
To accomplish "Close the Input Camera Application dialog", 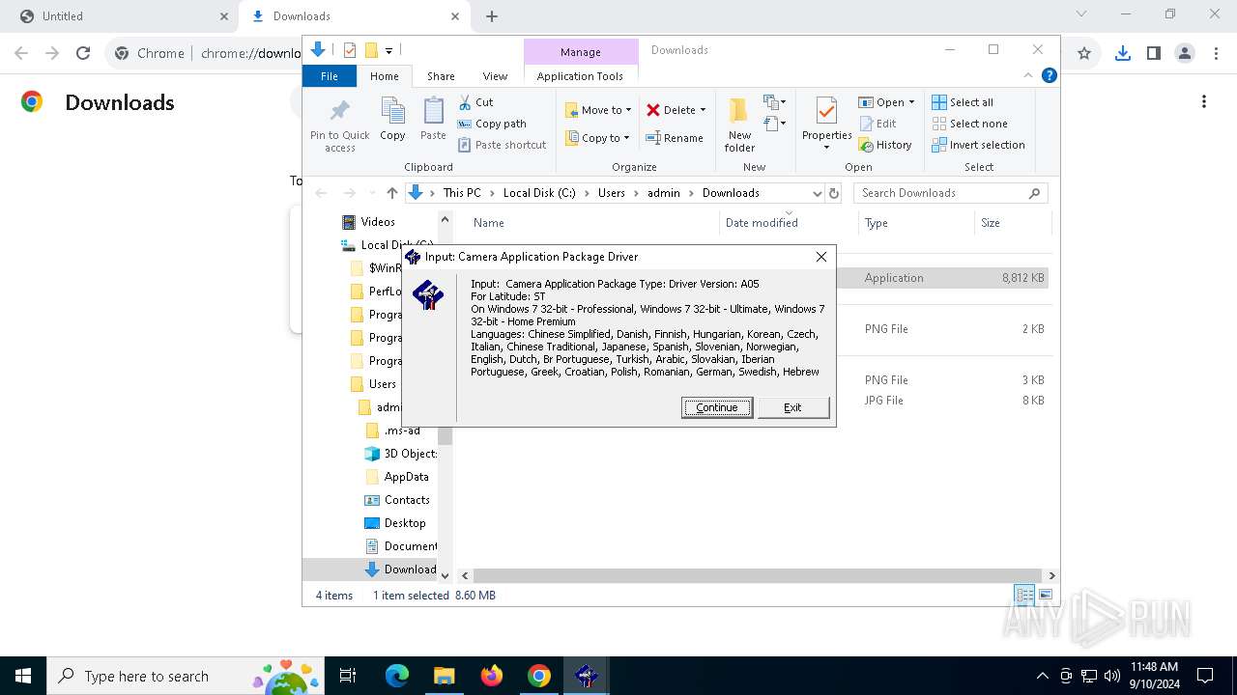I will (x=820, y=257).
